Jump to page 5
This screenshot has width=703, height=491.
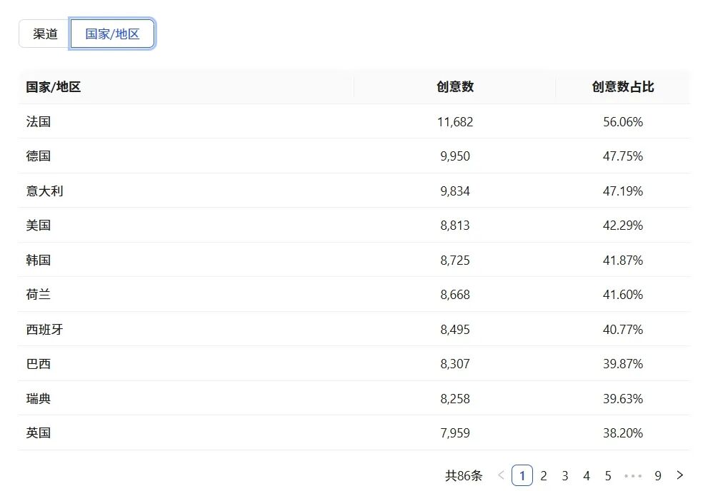pyautogui.click(x=608, y=476)
